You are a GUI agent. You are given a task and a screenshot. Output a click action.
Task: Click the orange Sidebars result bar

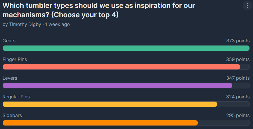(100, 123)
